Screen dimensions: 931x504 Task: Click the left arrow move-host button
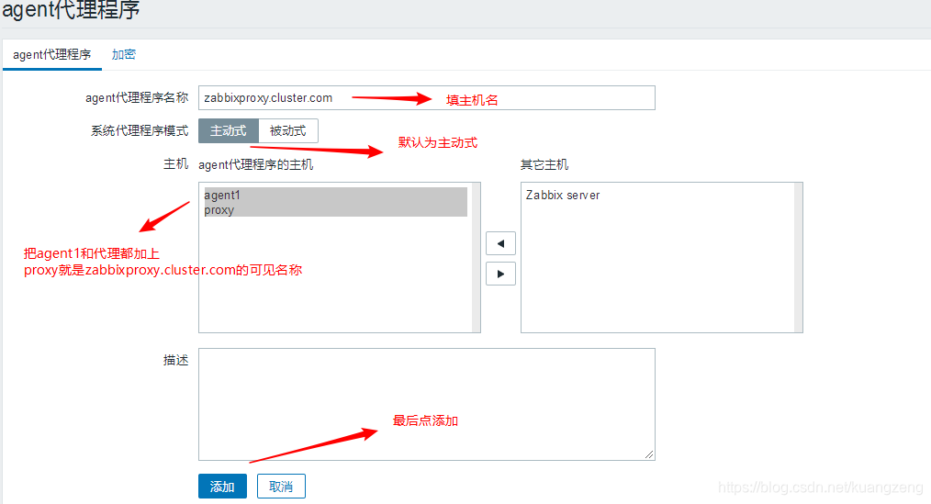(500, 243)
